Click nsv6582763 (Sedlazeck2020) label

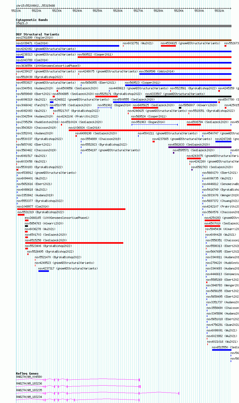pos(212,167)
